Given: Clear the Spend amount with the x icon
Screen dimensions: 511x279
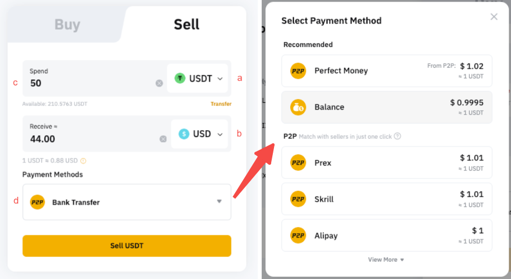Looking at the screenshot, I should [x=159, y=83].
